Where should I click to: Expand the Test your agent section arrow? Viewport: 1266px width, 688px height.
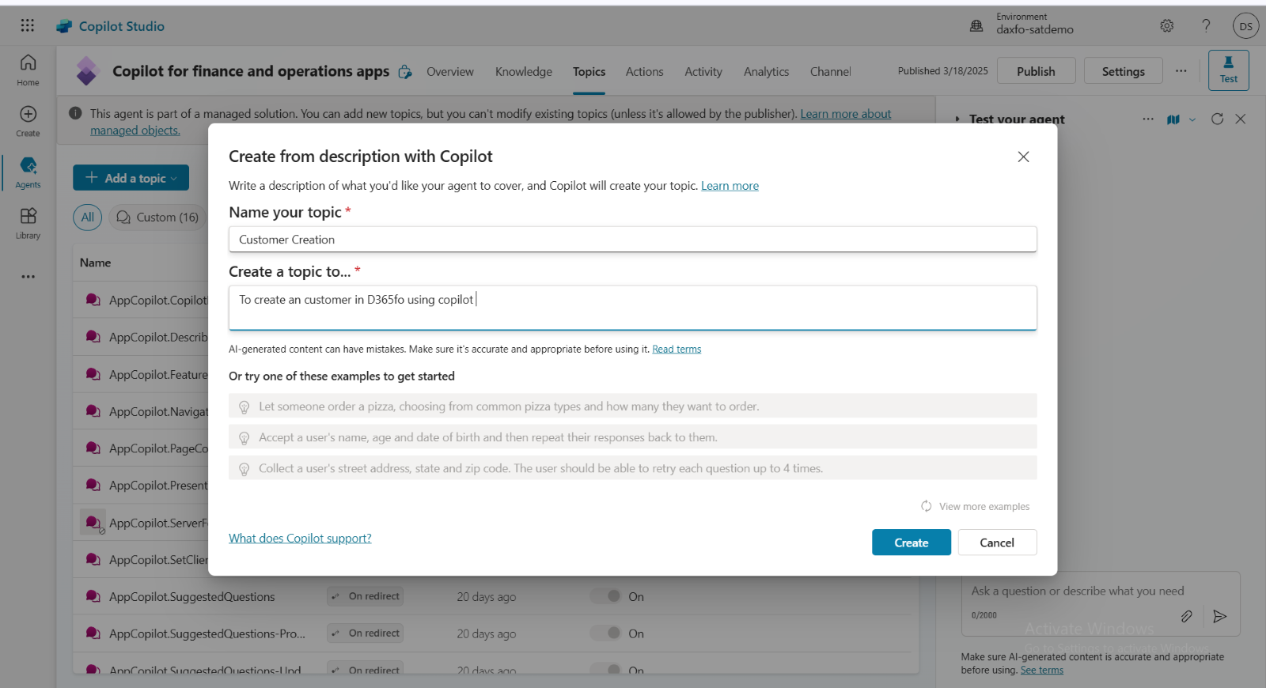pyautogui.click(x=957, y=119)
